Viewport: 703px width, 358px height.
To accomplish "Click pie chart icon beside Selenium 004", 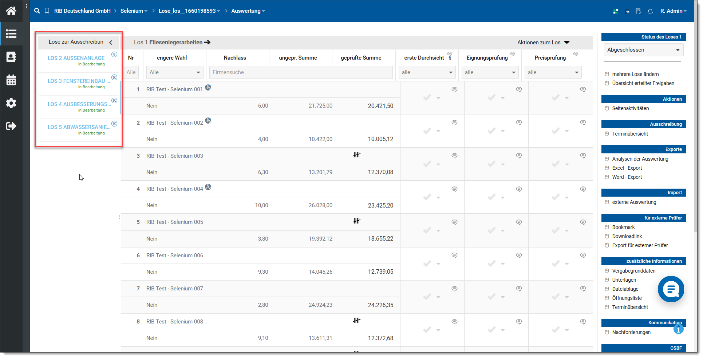I will tap(208, 187).
